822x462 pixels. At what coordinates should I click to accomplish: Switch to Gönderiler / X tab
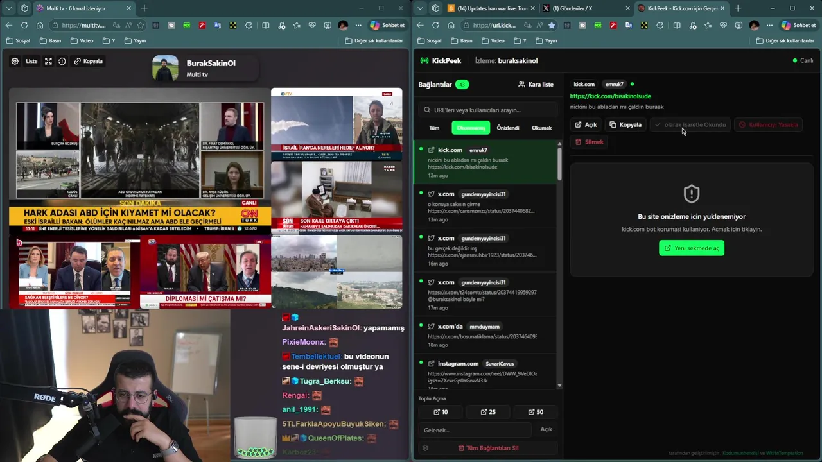[584, 8]
